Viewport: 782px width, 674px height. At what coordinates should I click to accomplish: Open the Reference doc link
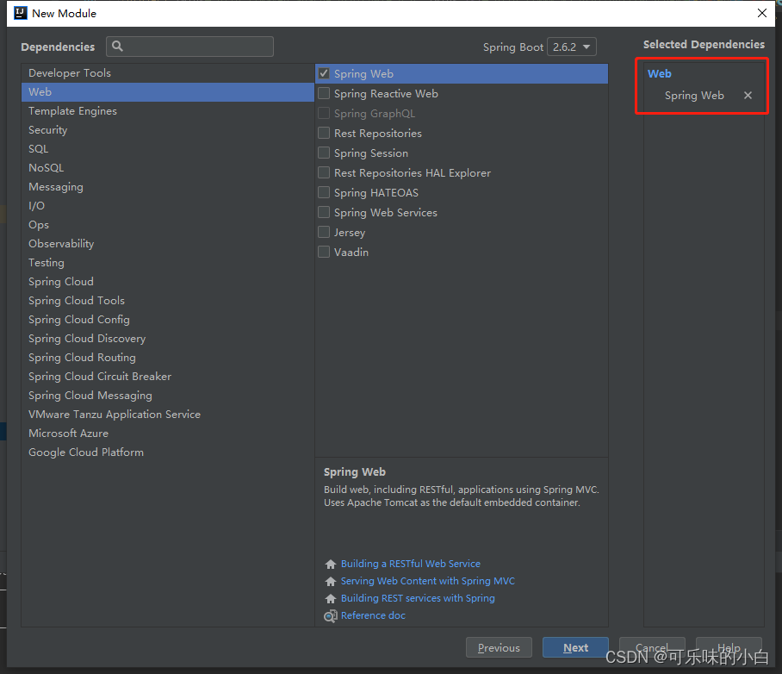click(x=373, y=615)
